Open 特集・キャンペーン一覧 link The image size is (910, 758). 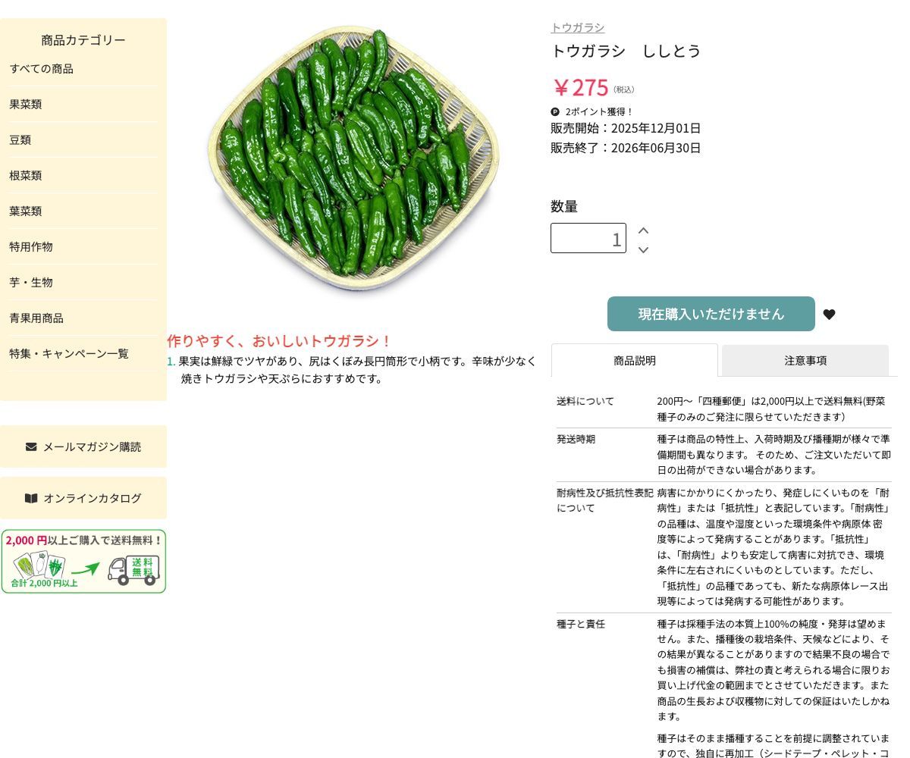pyautogui.click(x=69, y=353)
